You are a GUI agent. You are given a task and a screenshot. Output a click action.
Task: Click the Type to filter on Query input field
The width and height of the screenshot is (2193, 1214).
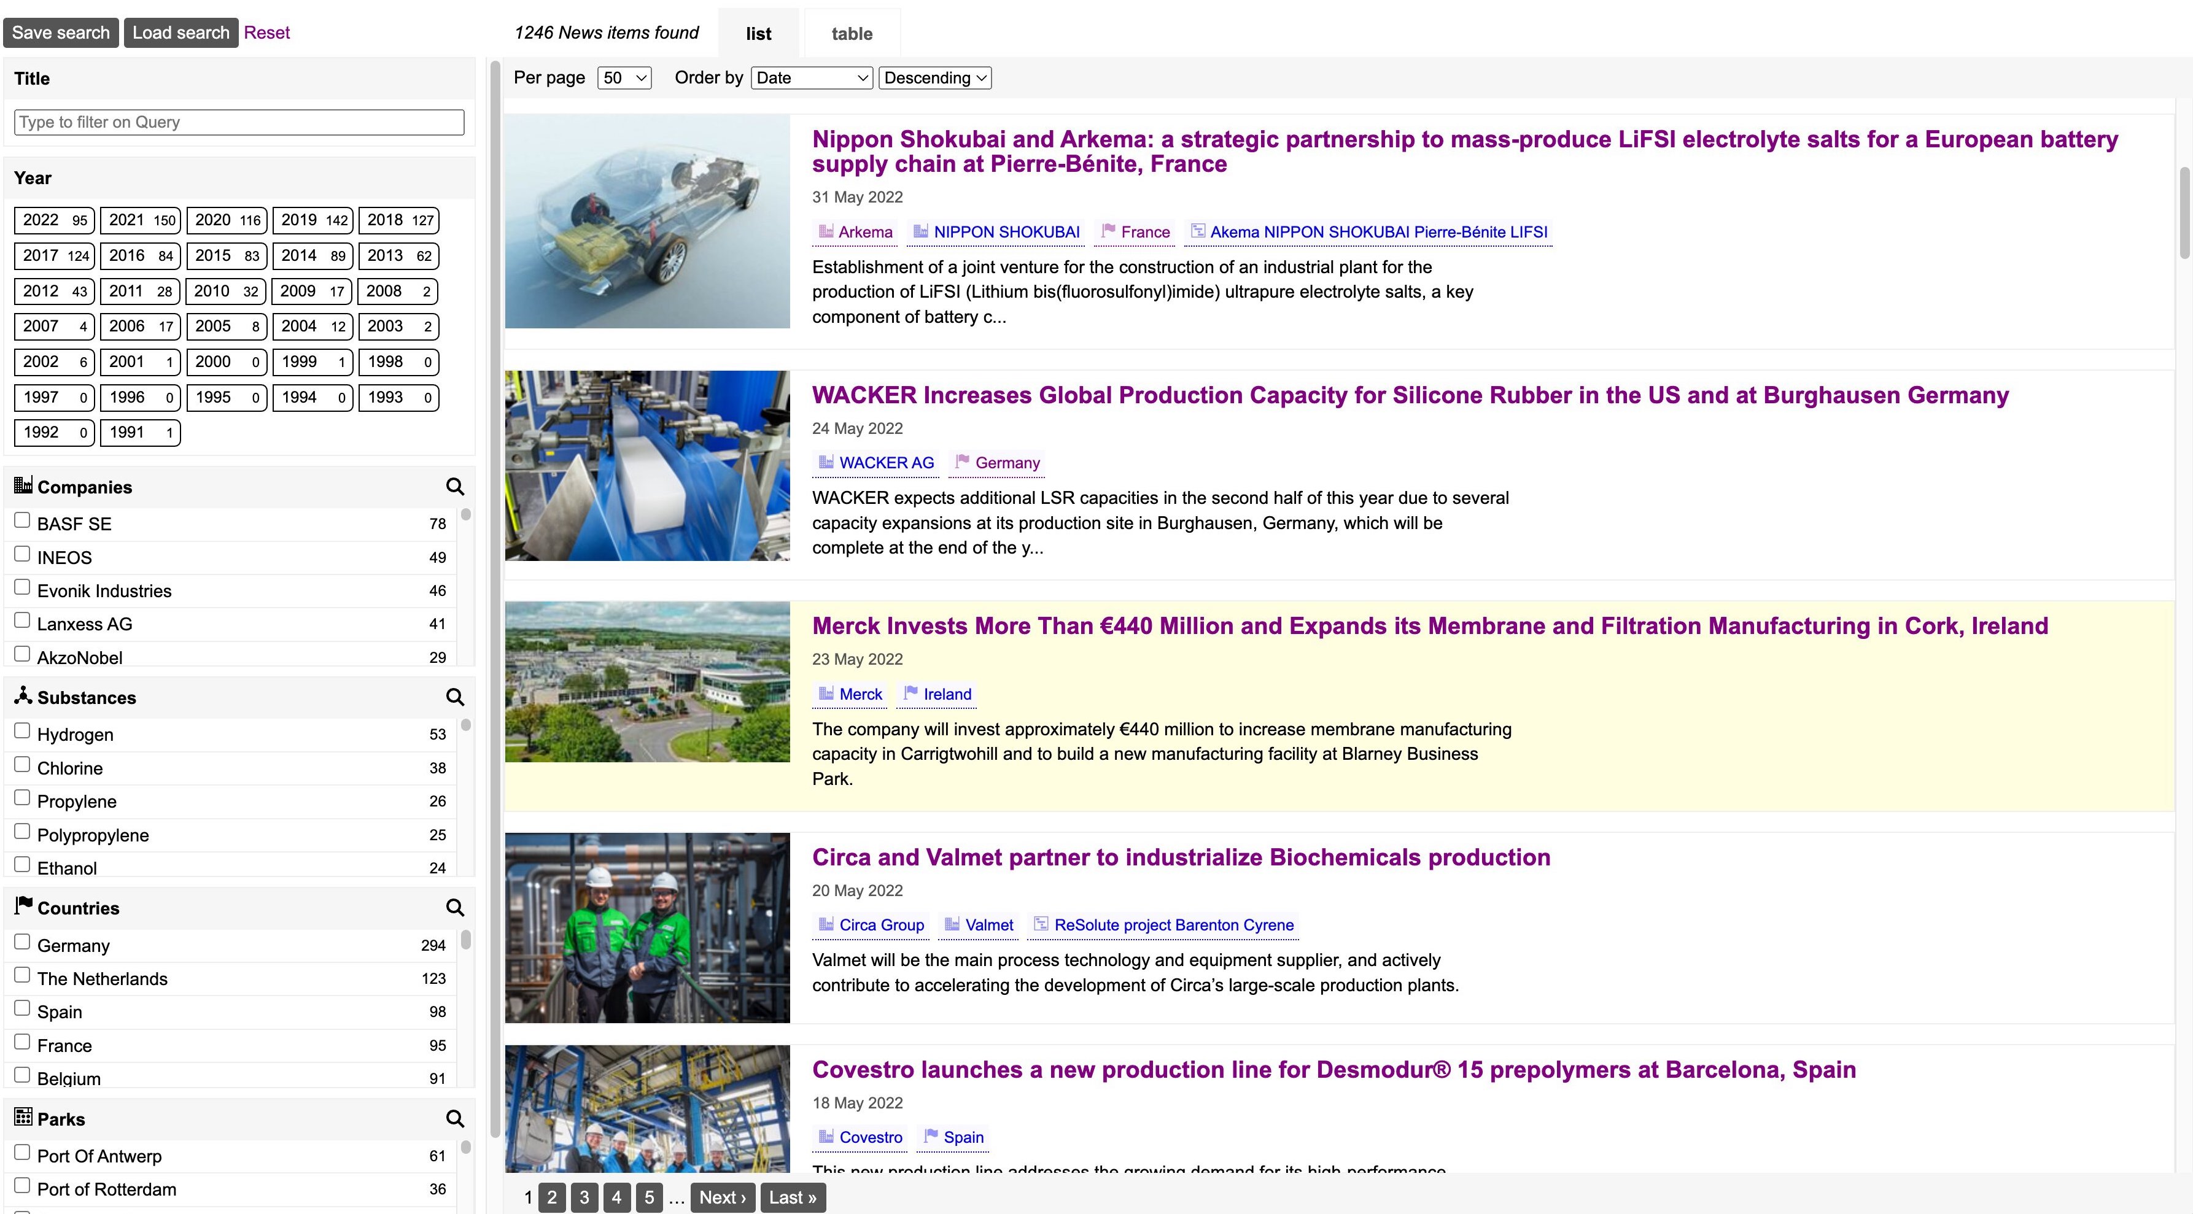pos(238,122)
